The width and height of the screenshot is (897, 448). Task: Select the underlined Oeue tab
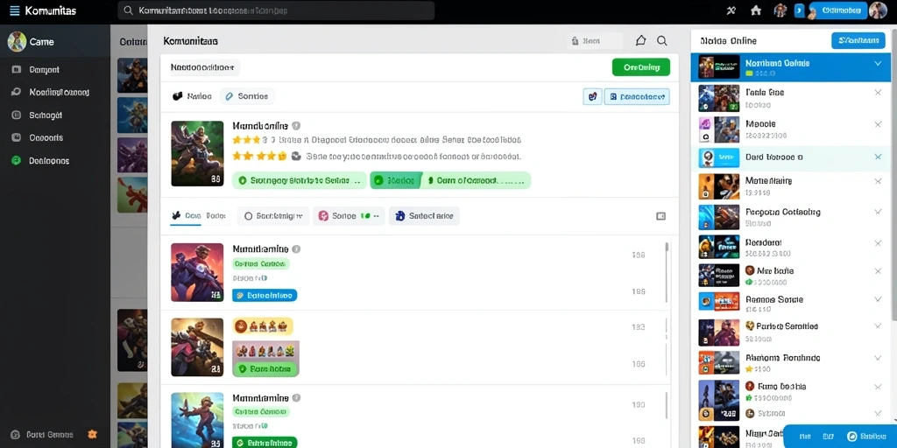[x=186, y=216]
